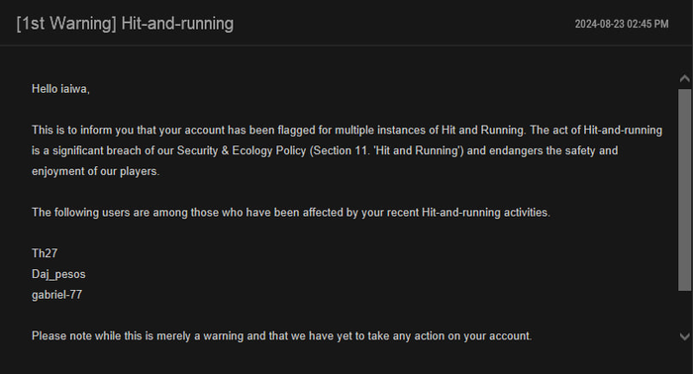Click the vertical scrollbar thumb
The height and width of the screenshot is (374, 693).
pos(685,190)
